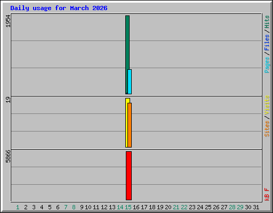Click day 22 on the x-axis

pos(184,207)
